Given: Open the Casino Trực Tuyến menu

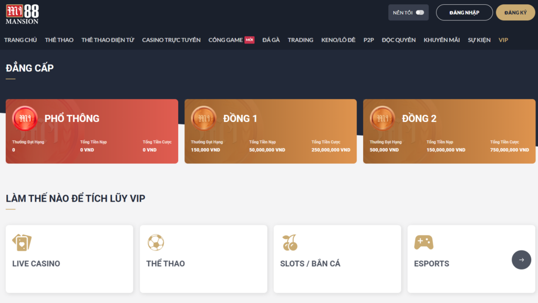Looking at the screenshot, I should pyautogui.click(x=171, y=40).
